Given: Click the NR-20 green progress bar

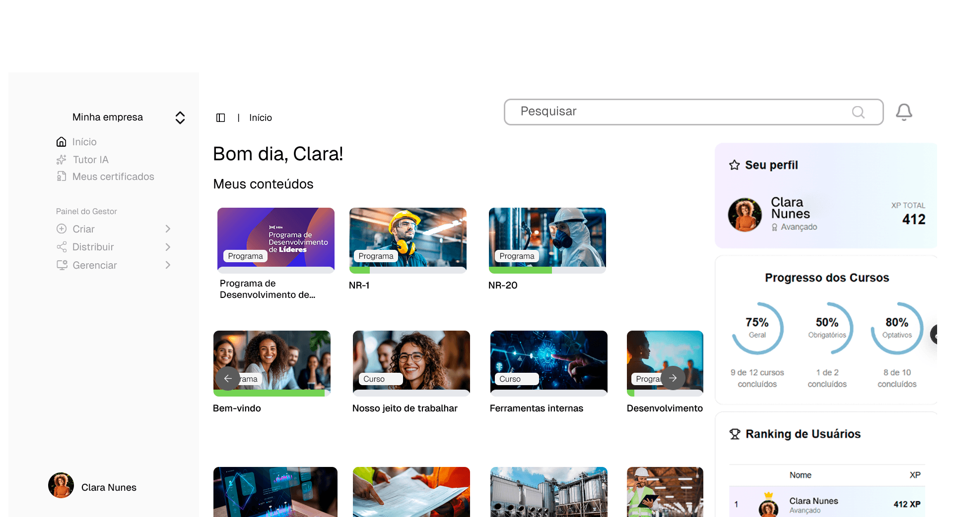Looking at the screenshot, I should point(520,270).
